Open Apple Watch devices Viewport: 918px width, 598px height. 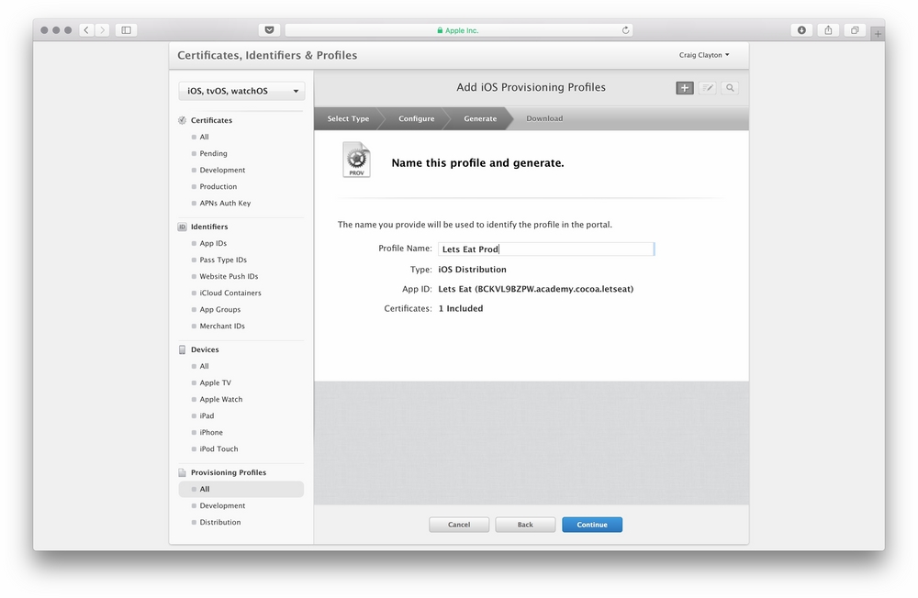pos(220,399)
